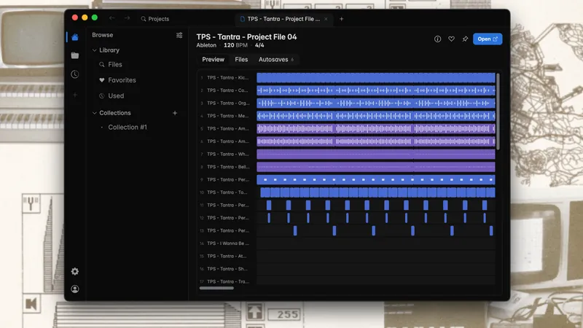The image size is (583, 328).
Task: Click the 120 BPM tempo label
Action: [x=235, y=45]
